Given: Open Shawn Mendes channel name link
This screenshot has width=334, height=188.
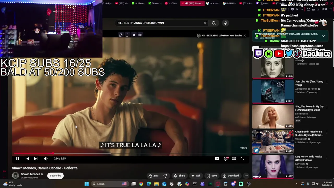Looking at the screenshot, I should pos(31,174).
